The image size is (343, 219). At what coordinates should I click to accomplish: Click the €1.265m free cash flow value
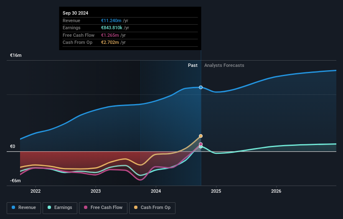110,35
